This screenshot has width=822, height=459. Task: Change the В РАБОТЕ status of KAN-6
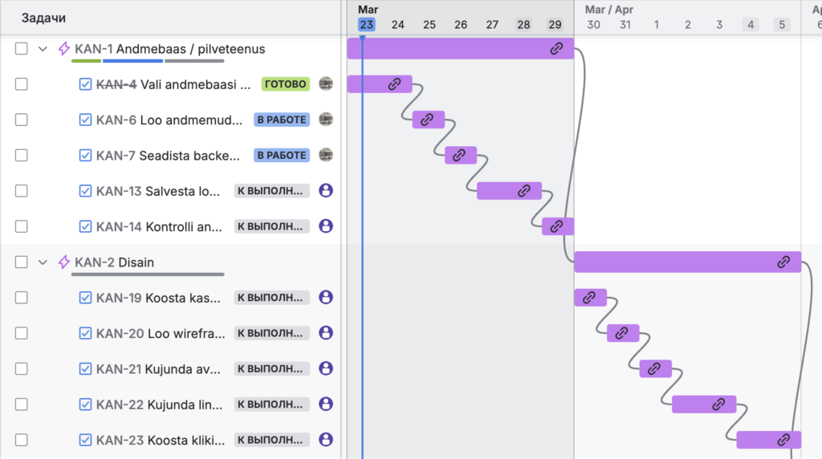click(282, 120)
